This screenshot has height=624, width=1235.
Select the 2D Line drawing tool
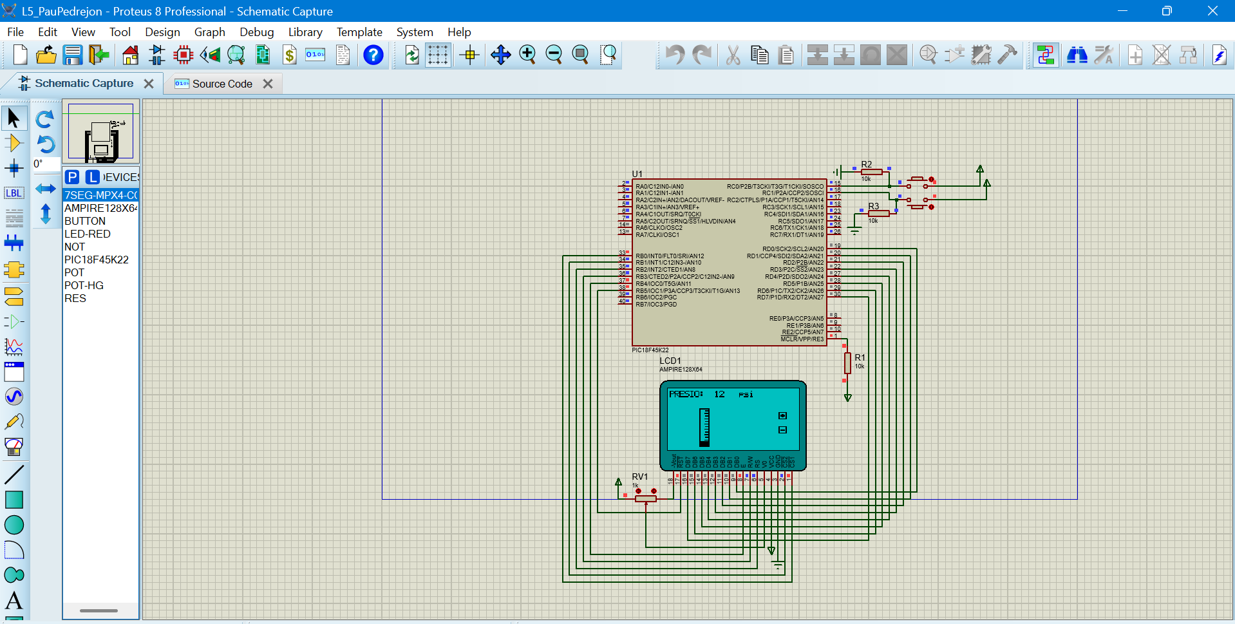click(14, 475)
